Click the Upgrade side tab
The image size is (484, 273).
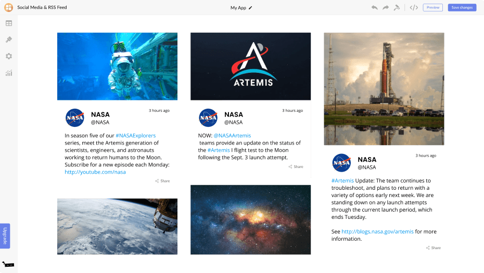coord(5,236)
